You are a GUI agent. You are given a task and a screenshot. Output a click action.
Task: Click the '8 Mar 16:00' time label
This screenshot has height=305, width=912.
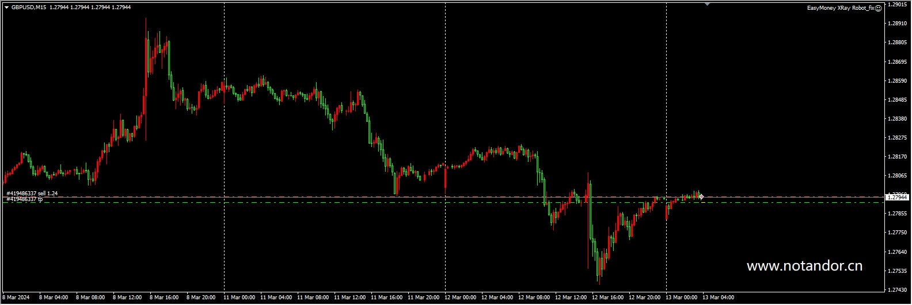164,298
